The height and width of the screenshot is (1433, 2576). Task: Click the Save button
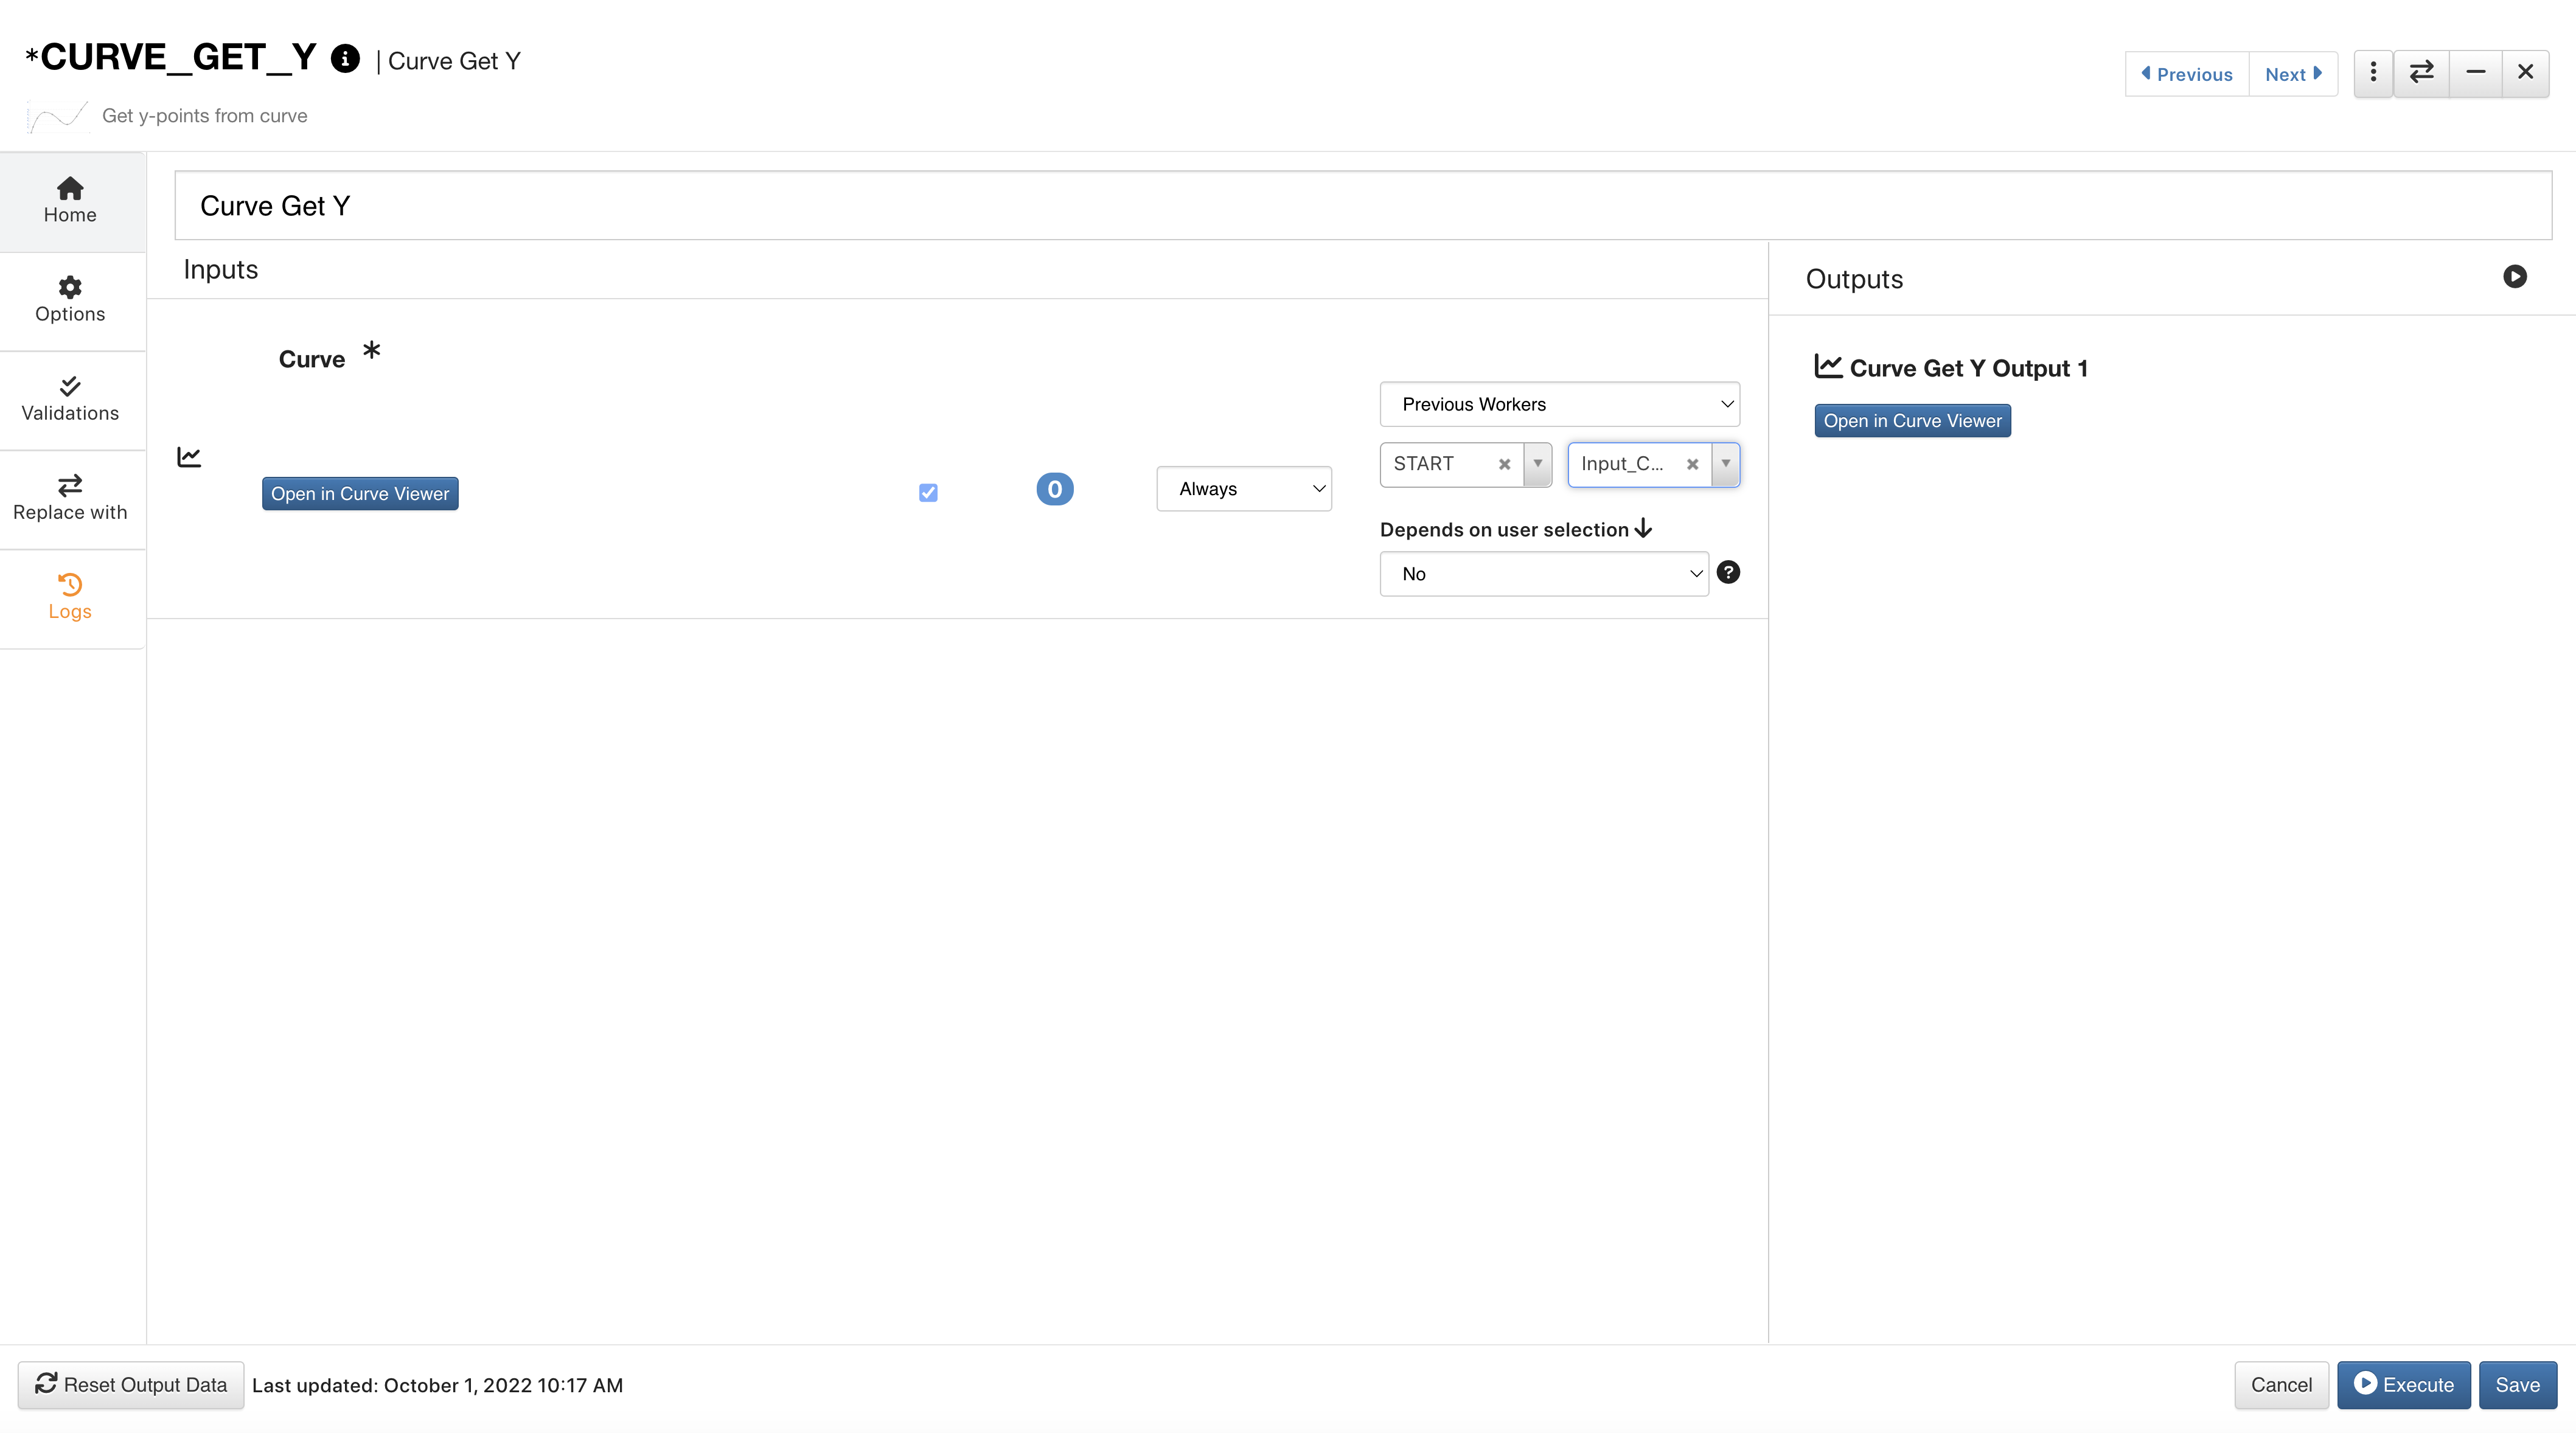[2517, 1385]
